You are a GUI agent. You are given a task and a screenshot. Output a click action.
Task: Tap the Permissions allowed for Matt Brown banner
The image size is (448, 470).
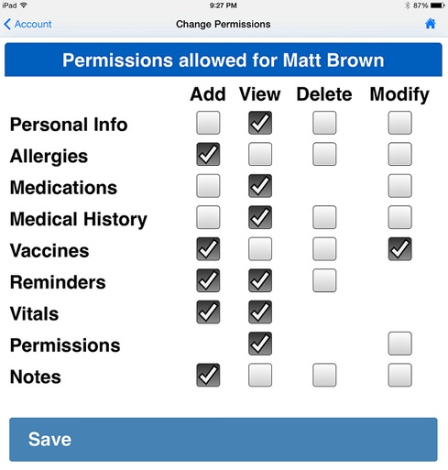coord(224,60)
